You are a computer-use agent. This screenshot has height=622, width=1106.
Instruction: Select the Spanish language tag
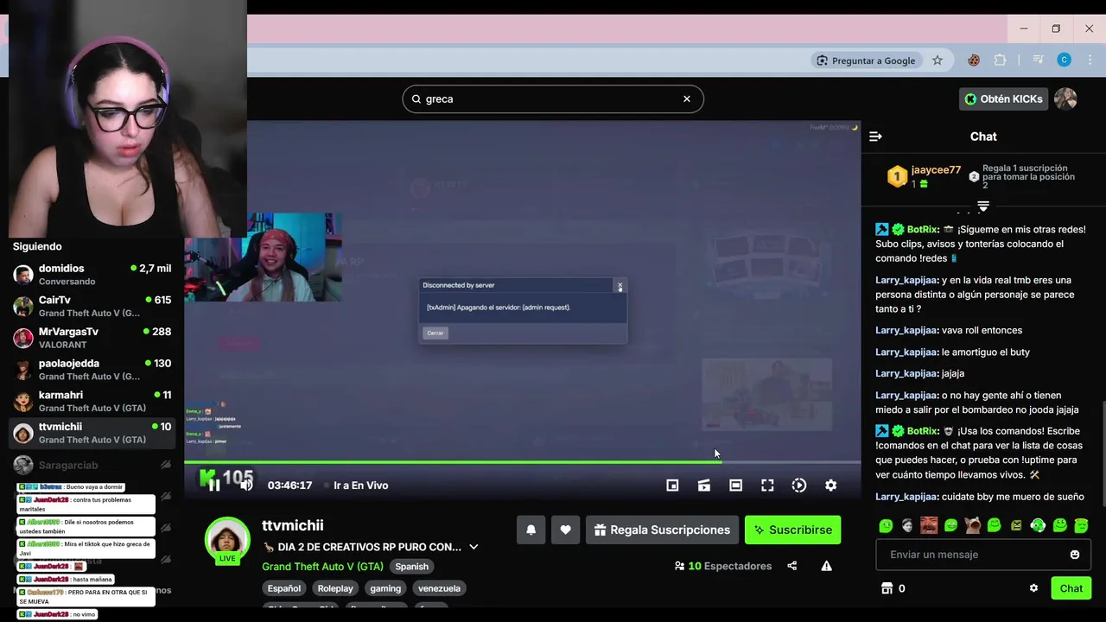[x=411, y=566]
